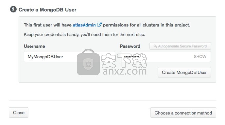Viewport: 225px width, 125px height.
Task: Show the hidden password with SHOW
Action: (200, 57)
